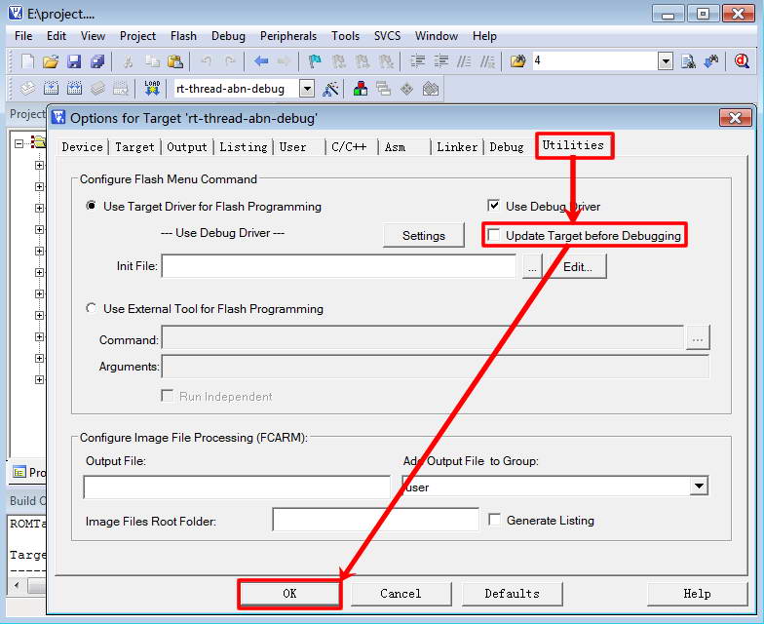The width and height of the screenshot is (764, 624).
Task: Select Use External Tool for Flash Programming
Action: pos(93,309)
